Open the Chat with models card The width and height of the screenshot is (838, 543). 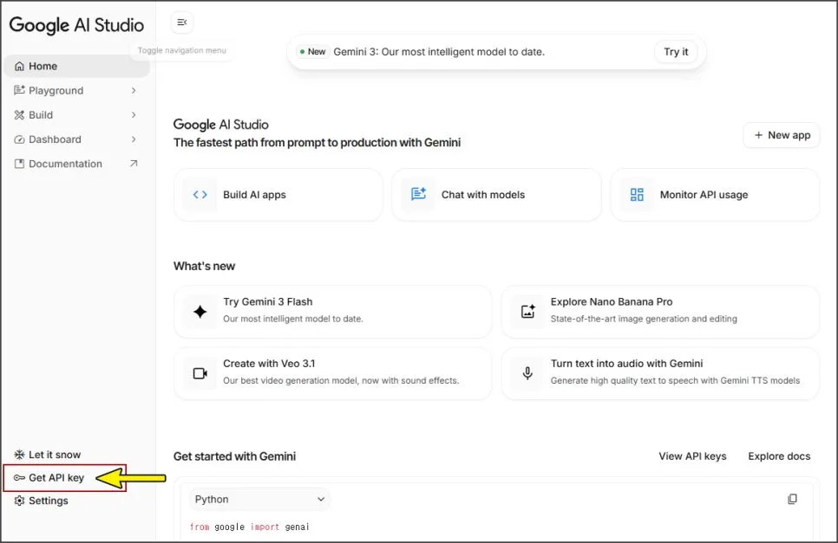(496, 195)
